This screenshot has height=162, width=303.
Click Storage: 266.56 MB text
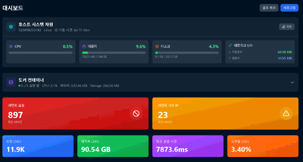[x=104, y=86]
